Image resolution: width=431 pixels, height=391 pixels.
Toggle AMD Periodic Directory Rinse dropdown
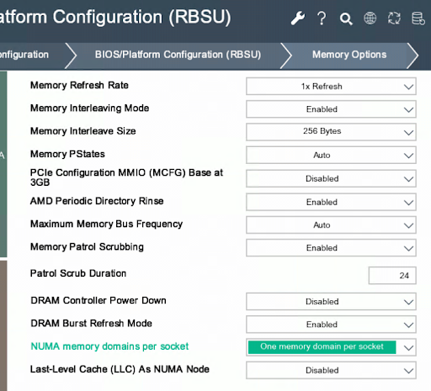click(x=331, y=202)
